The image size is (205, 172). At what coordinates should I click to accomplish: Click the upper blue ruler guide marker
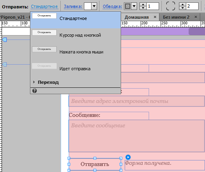click(4, 40)
